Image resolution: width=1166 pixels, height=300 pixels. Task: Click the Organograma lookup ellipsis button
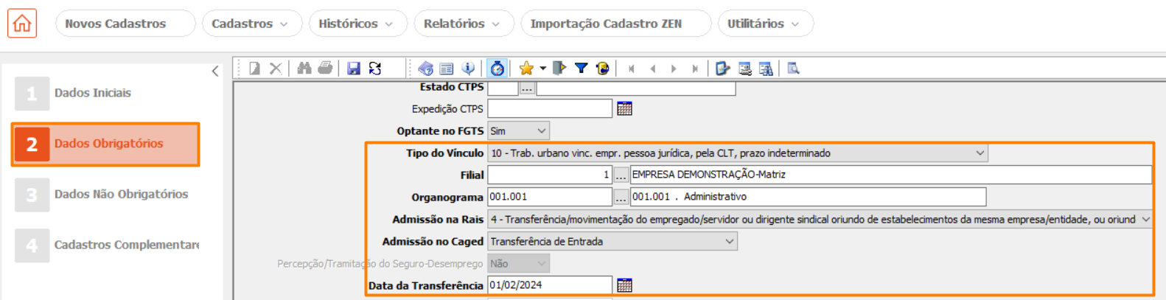coord(621,197)
